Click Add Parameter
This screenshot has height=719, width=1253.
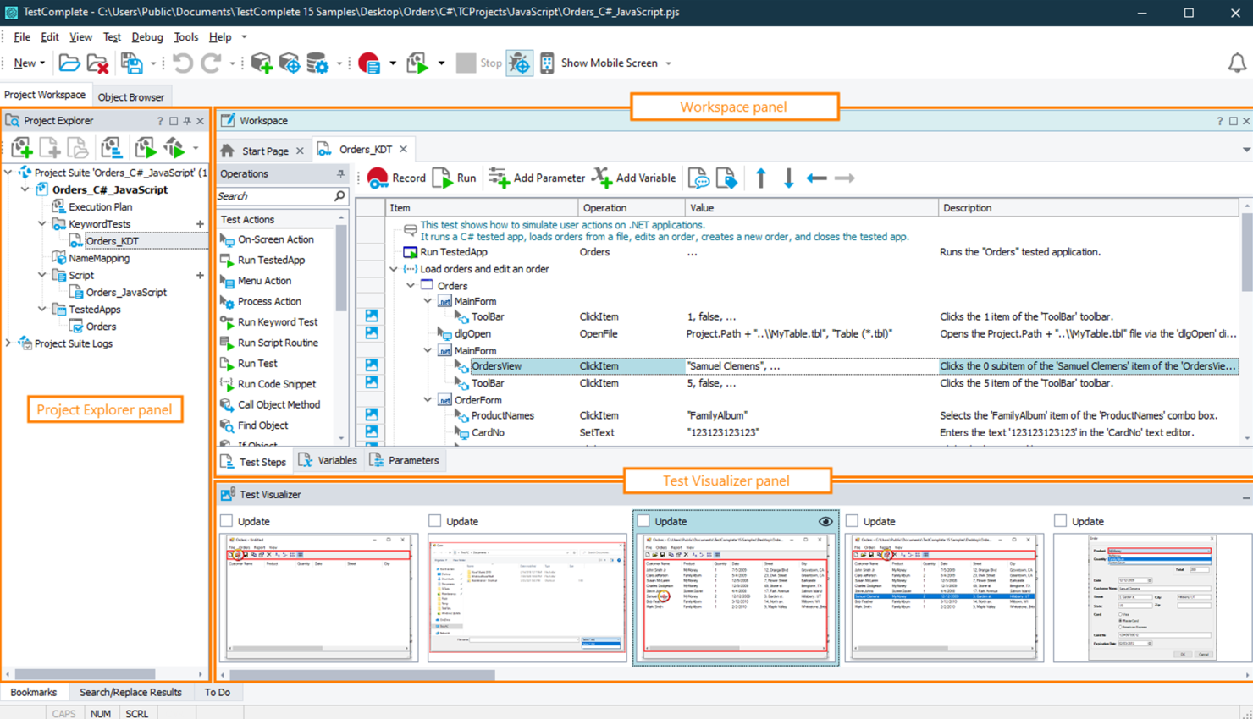(x=536, y=178)
